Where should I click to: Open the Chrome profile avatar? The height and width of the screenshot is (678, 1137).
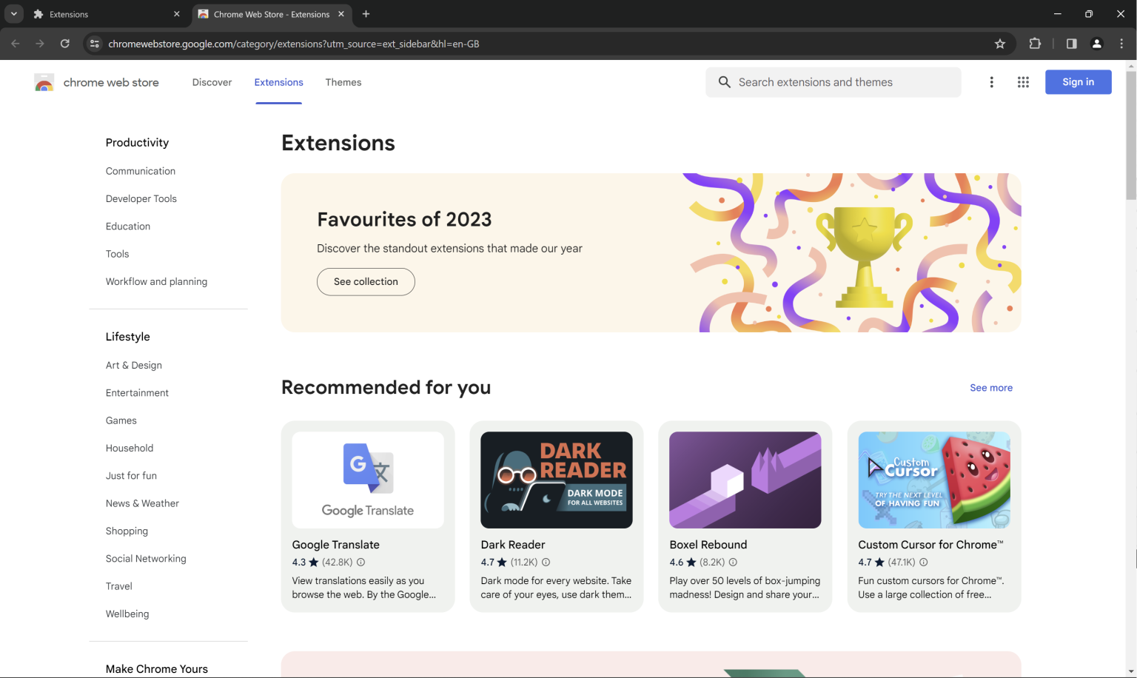1097,44
